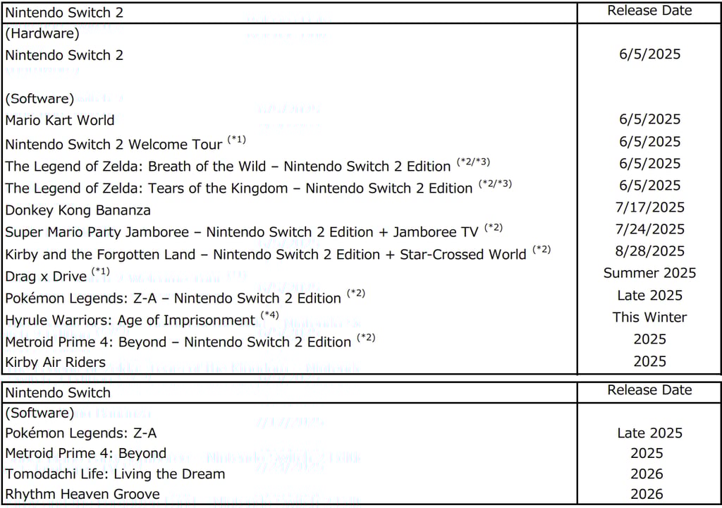Click the release date for Welcome Tour
The width and height of the screenshot is (722, 508).
(x=649, y=142)
